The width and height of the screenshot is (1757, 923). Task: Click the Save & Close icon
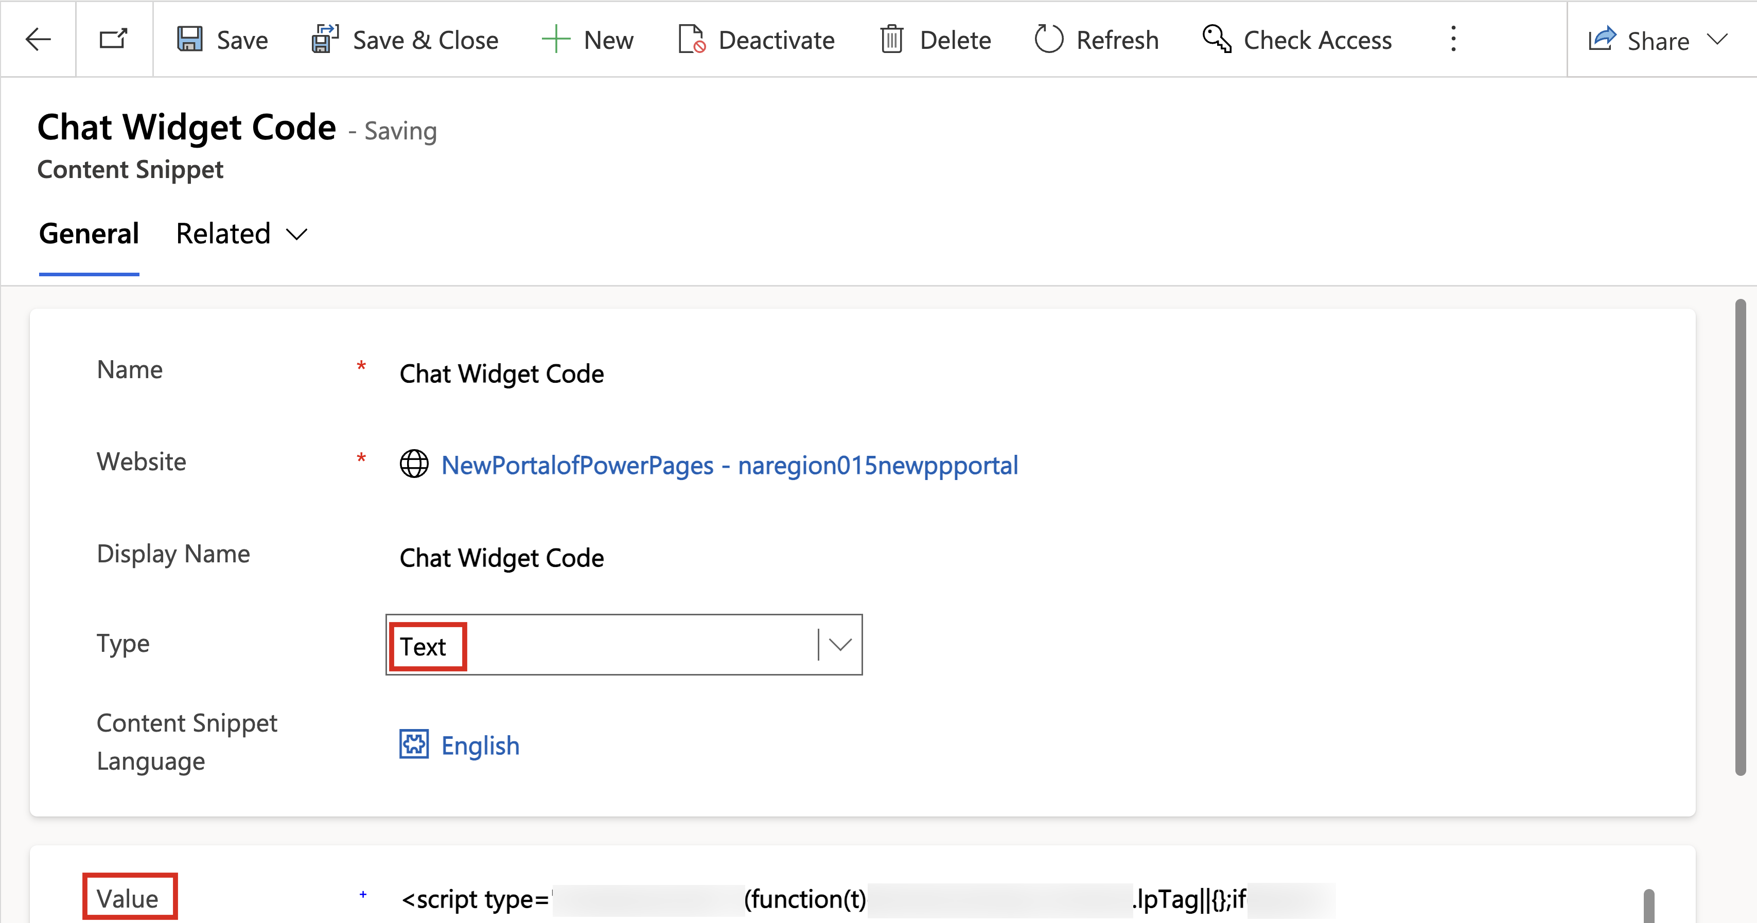pyautogui.click(x=325, y=39)
